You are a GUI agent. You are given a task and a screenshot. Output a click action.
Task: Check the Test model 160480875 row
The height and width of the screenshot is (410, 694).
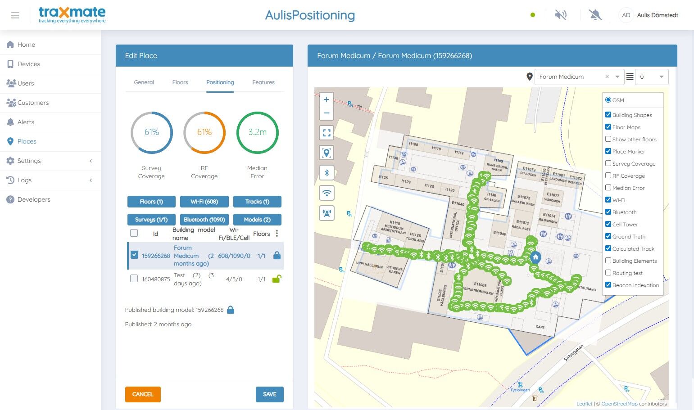[x=134, y=279]
